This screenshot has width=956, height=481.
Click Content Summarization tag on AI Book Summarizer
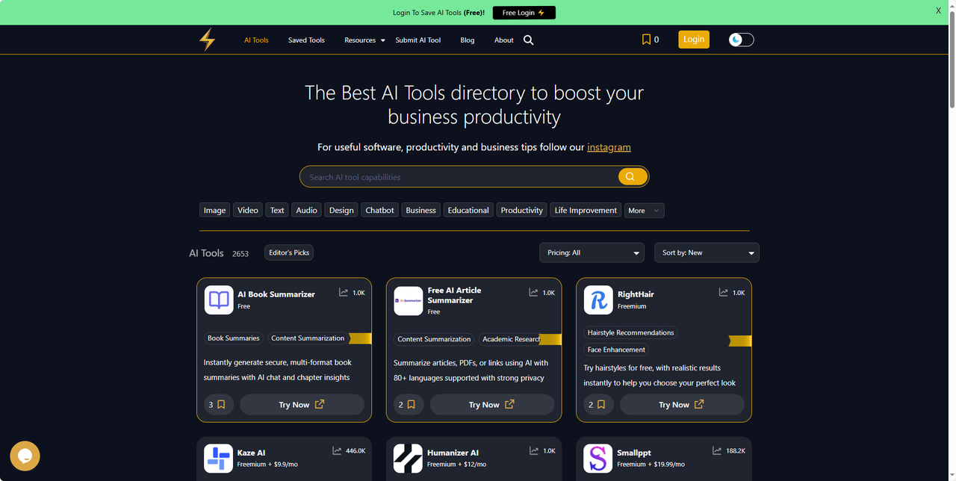coord(308,338)
